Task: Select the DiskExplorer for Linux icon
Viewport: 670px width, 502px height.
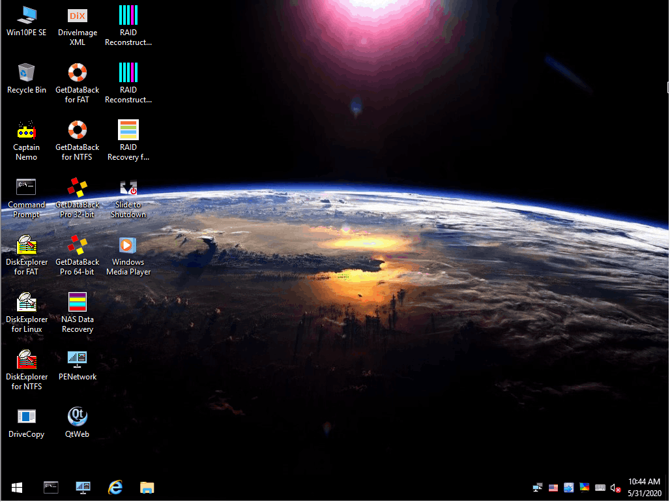Action: pyautogui.click(x=26, y=302)
